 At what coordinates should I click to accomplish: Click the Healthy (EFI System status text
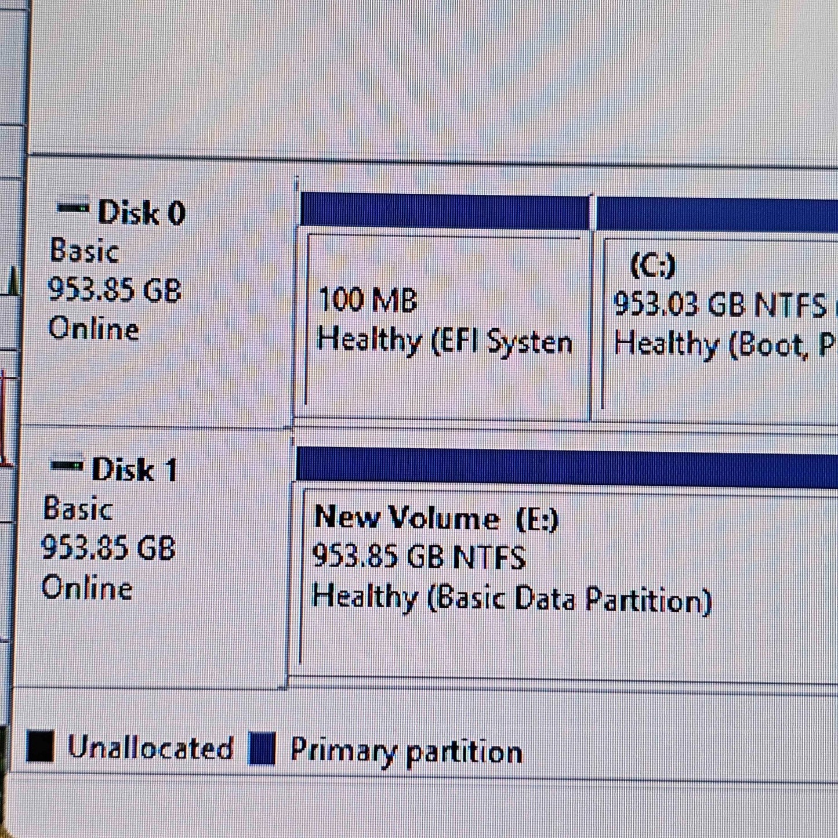(x=444, y=341)
